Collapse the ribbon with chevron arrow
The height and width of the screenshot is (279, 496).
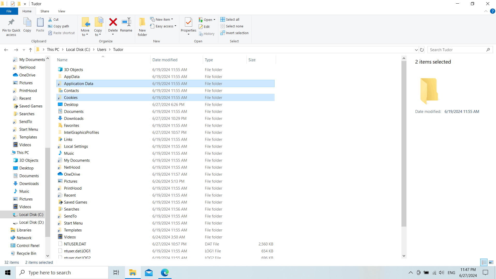pyautogui.click(x=486, y=11)
